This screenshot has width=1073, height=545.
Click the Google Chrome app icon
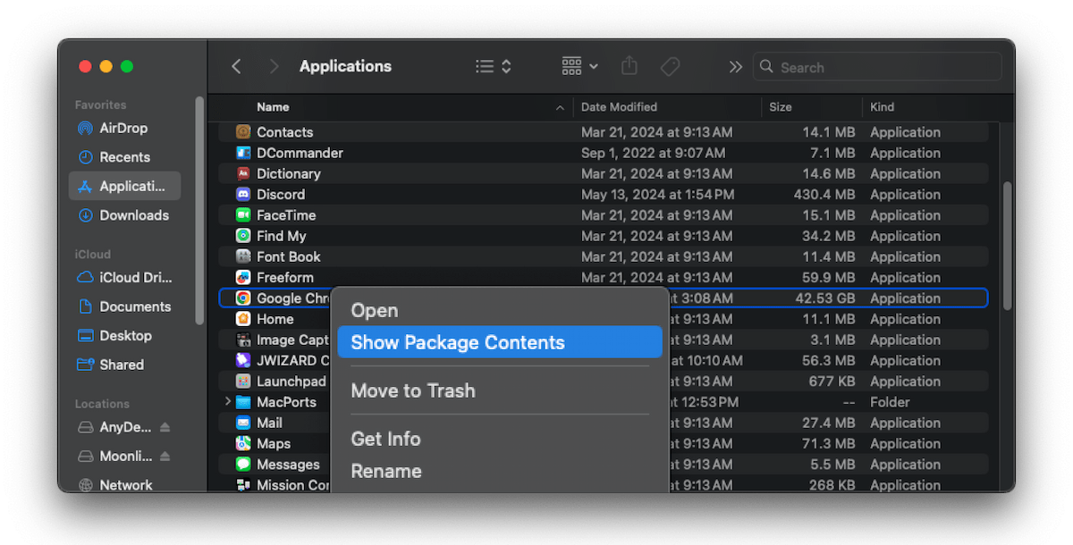tap(243, 298)
